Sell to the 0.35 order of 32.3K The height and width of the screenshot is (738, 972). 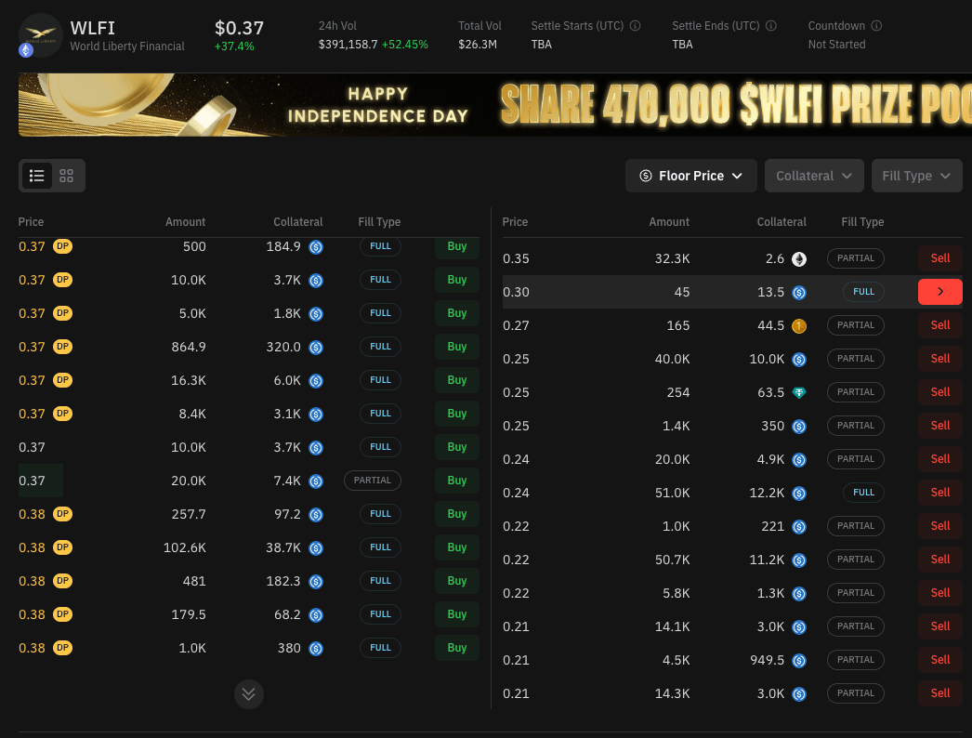939,258
